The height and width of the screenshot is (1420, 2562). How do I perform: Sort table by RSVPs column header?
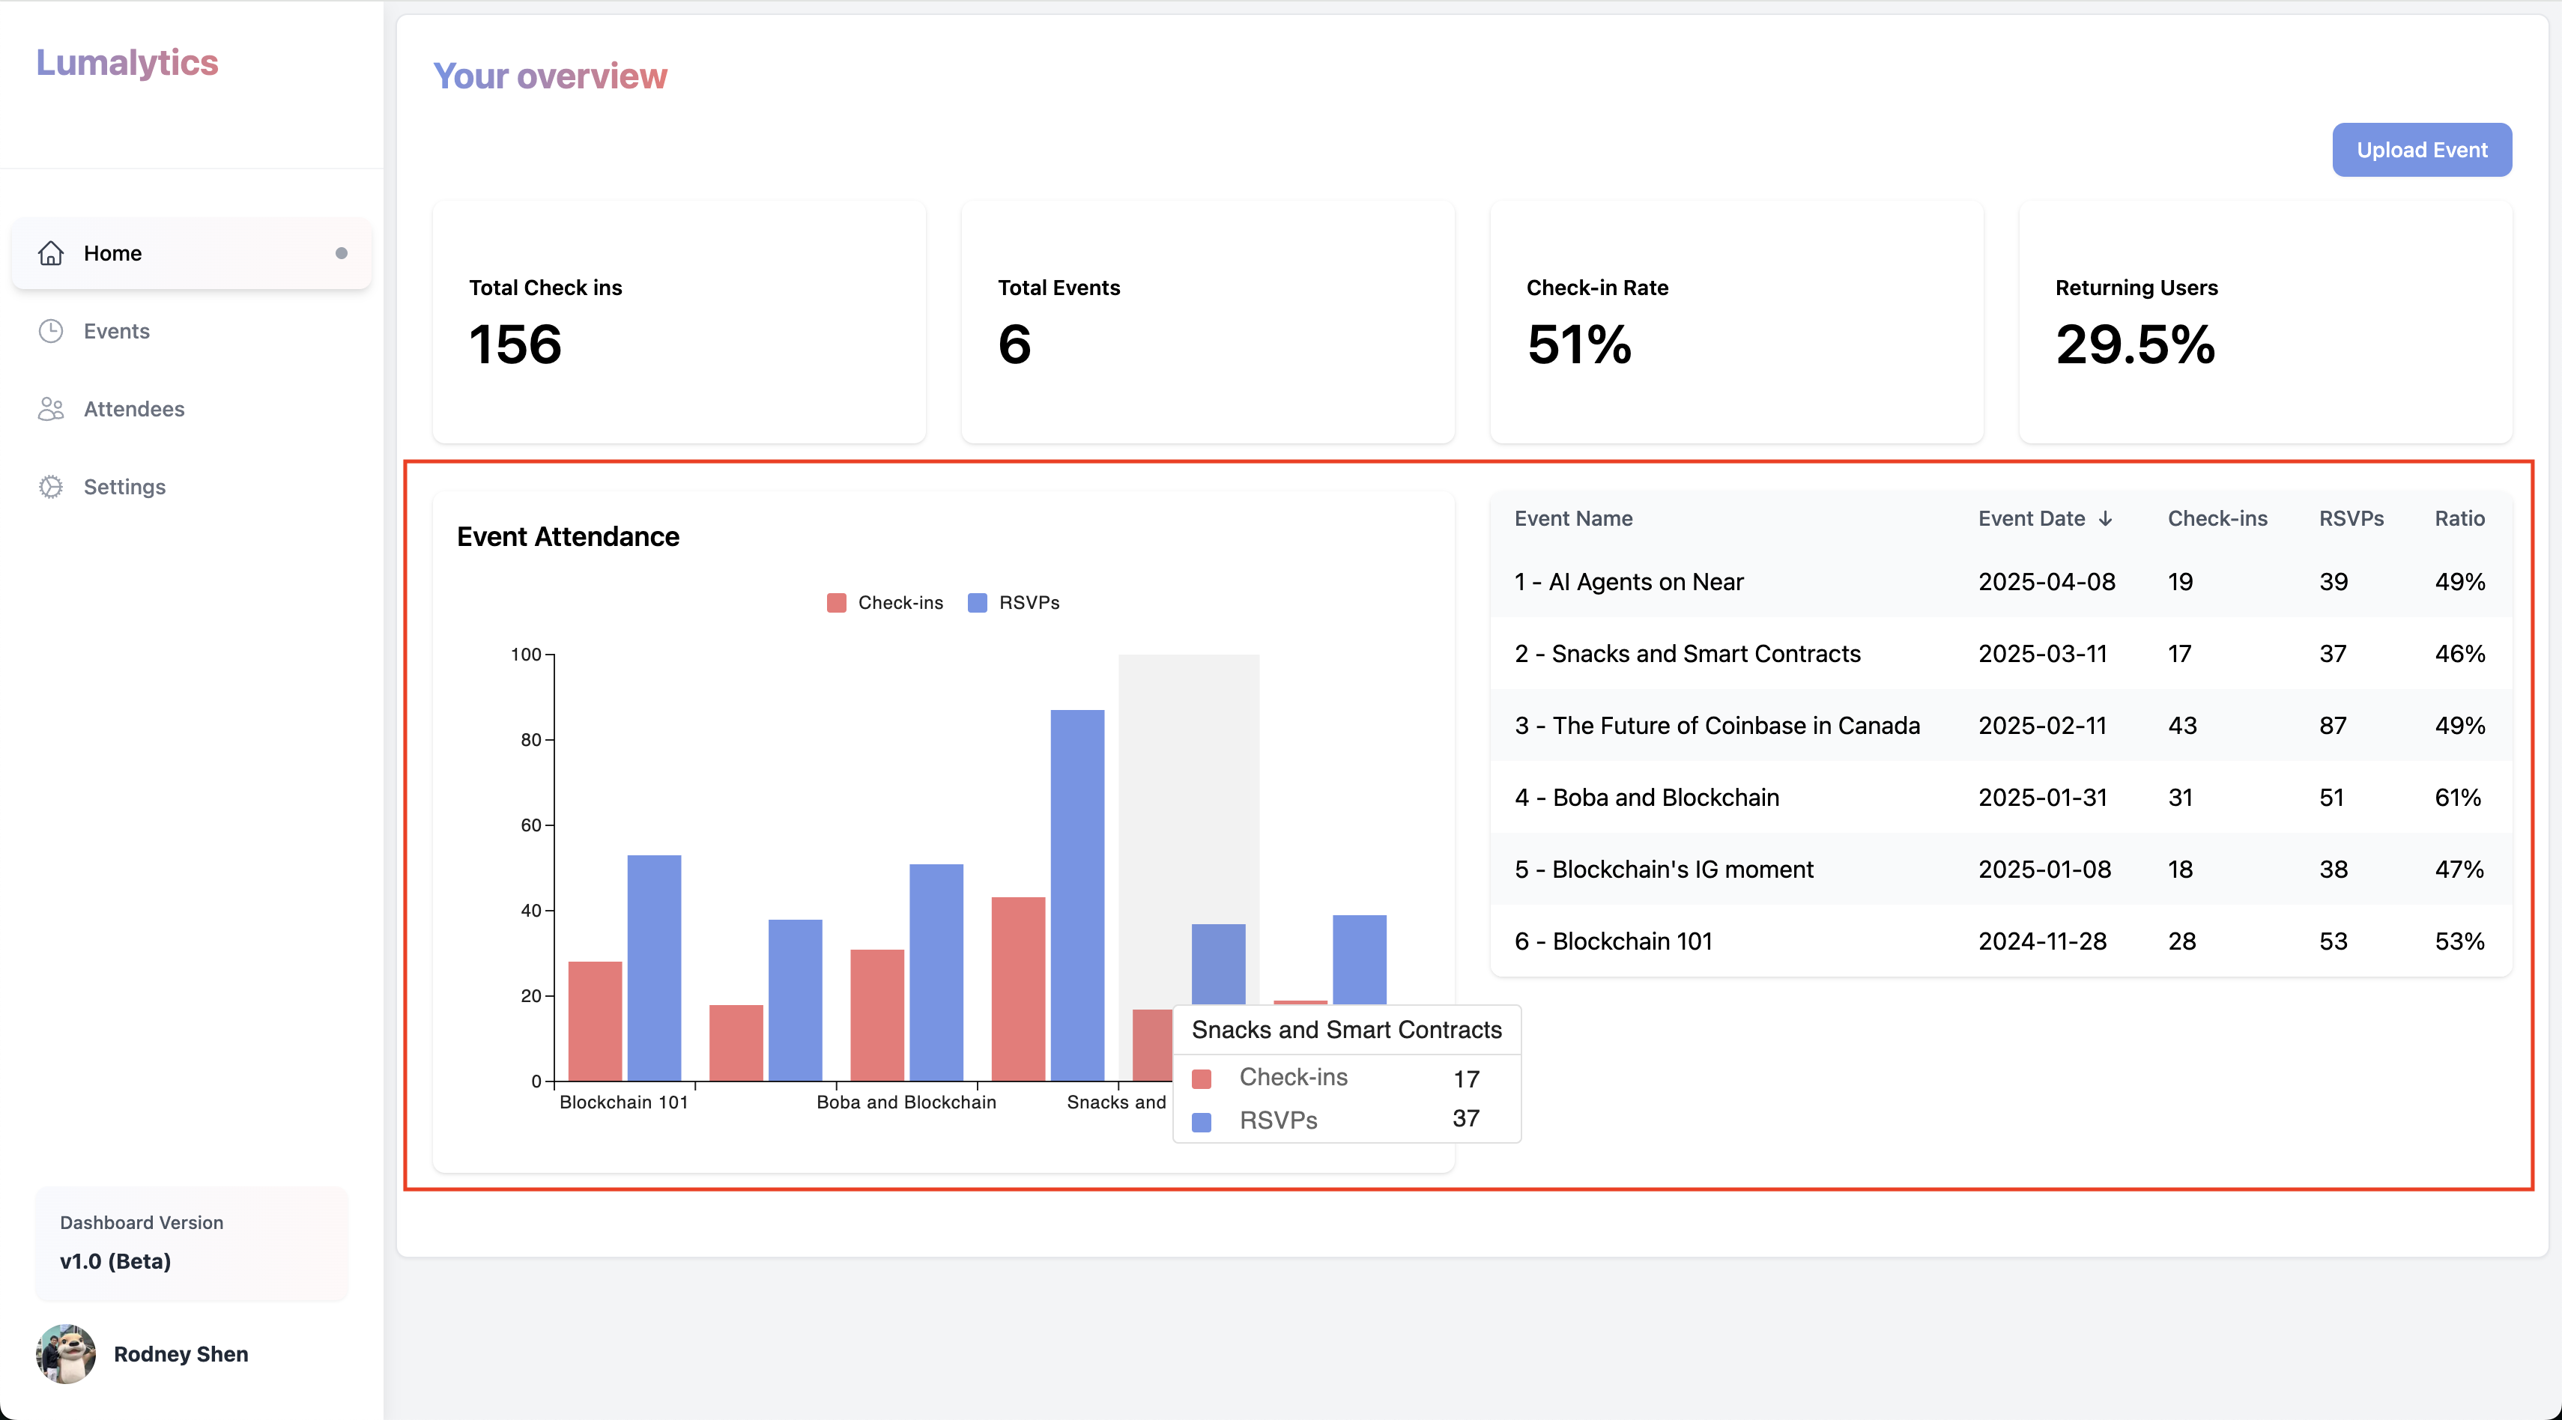[x=2351, y=518]
